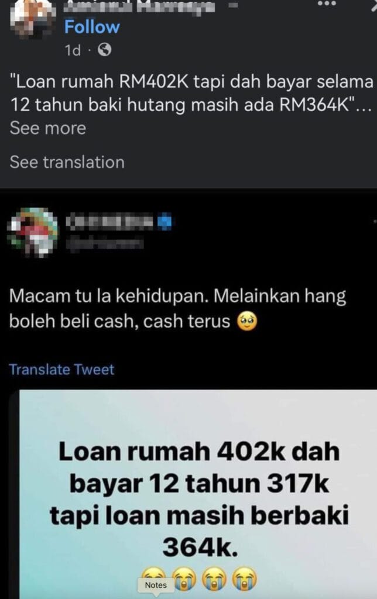The height and width of the screenshot is (599, 377).
Task: Click the Notes label
Action: (x=156, y=585)
